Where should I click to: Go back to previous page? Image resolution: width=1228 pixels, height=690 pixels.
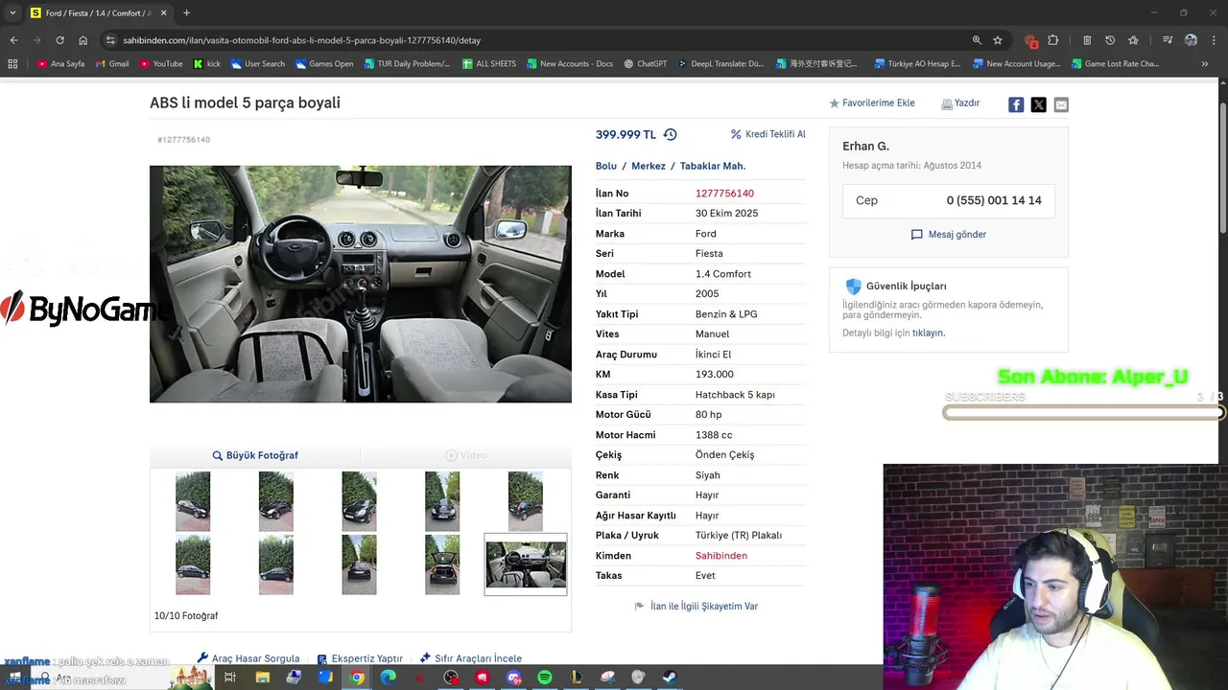click(x=13, y=40)
